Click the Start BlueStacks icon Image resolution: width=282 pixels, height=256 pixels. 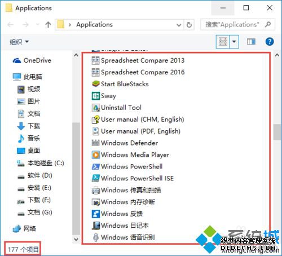[95, 84]
